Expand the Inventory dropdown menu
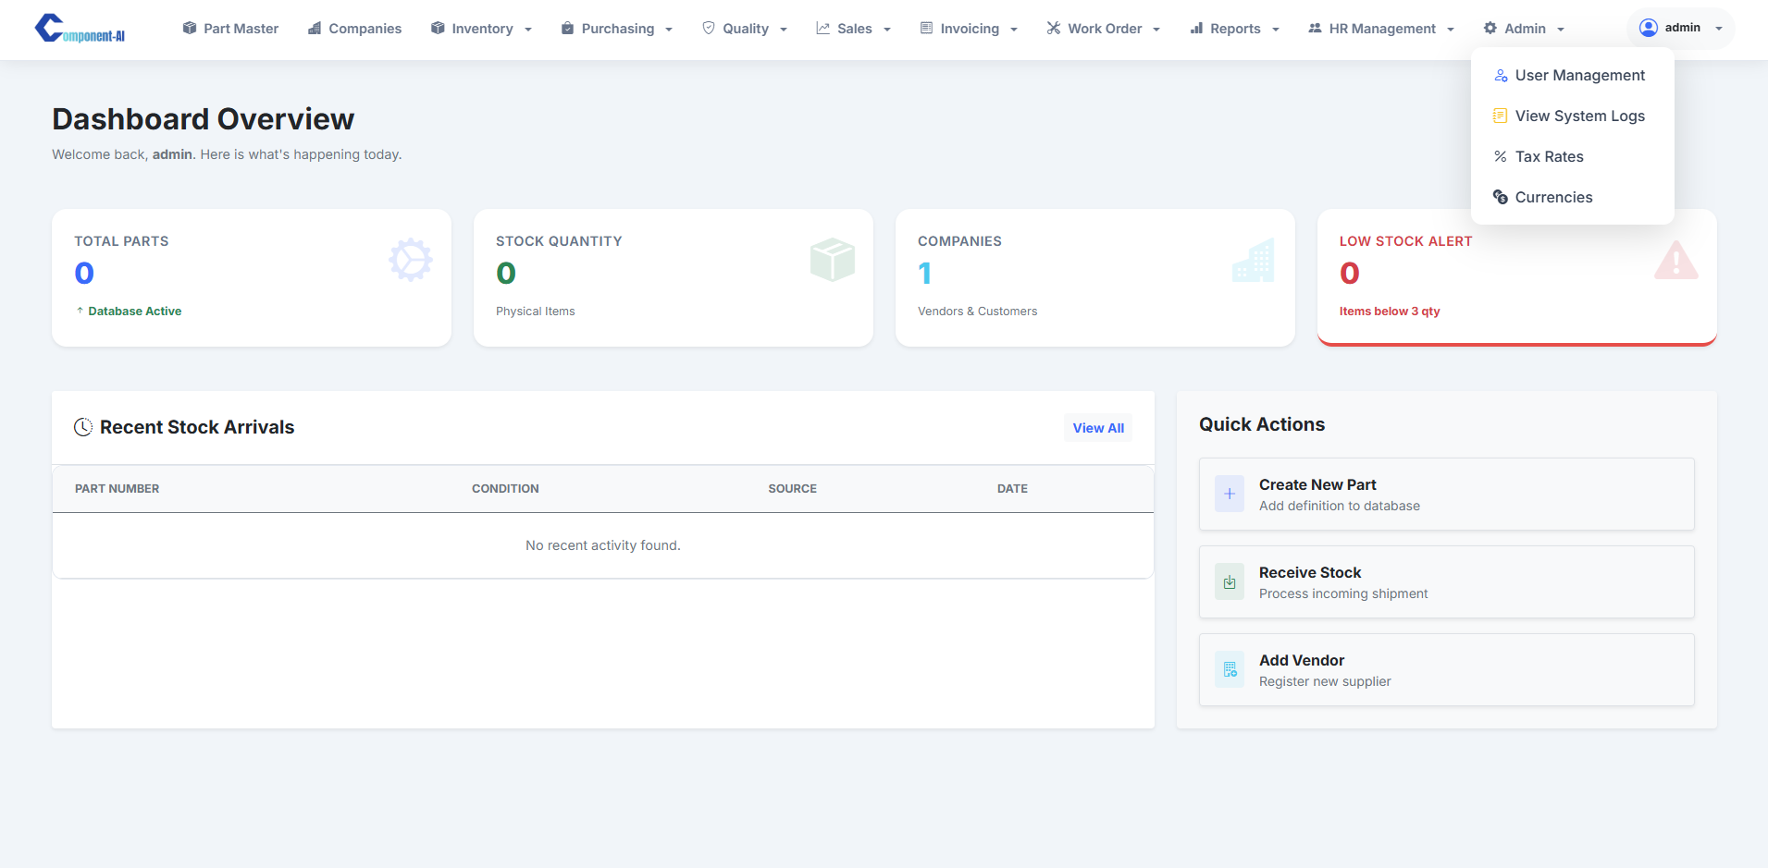 (481, 29)
